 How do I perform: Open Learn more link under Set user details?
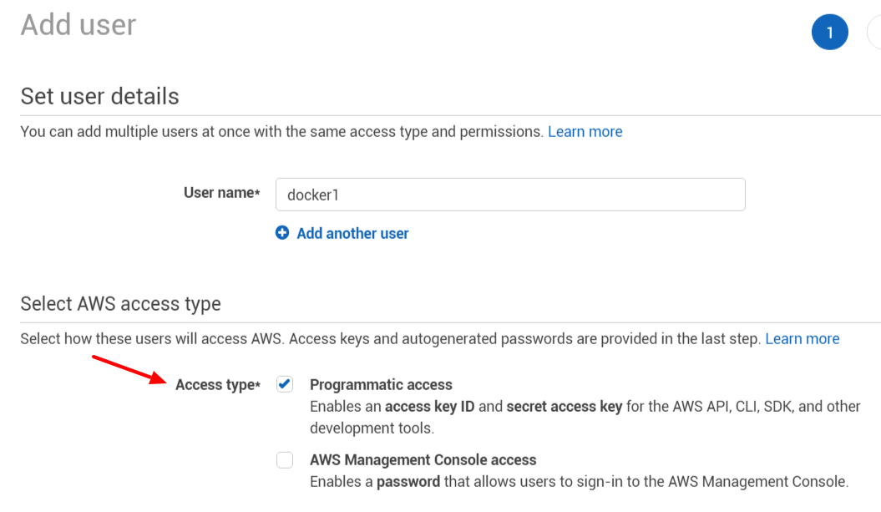585,132
